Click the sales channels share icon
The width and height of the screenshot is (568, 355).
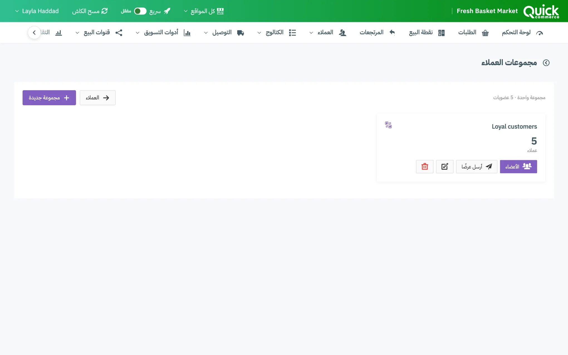click(119, 33)
